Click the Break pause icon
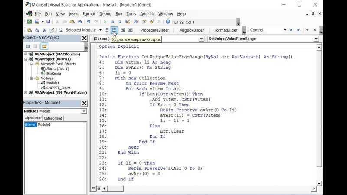 click(113, 22)
